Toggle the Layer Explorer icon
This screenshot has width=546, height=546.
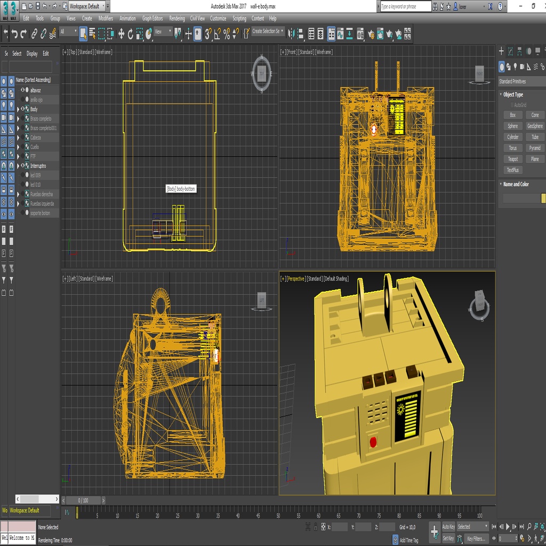(320, 34)
